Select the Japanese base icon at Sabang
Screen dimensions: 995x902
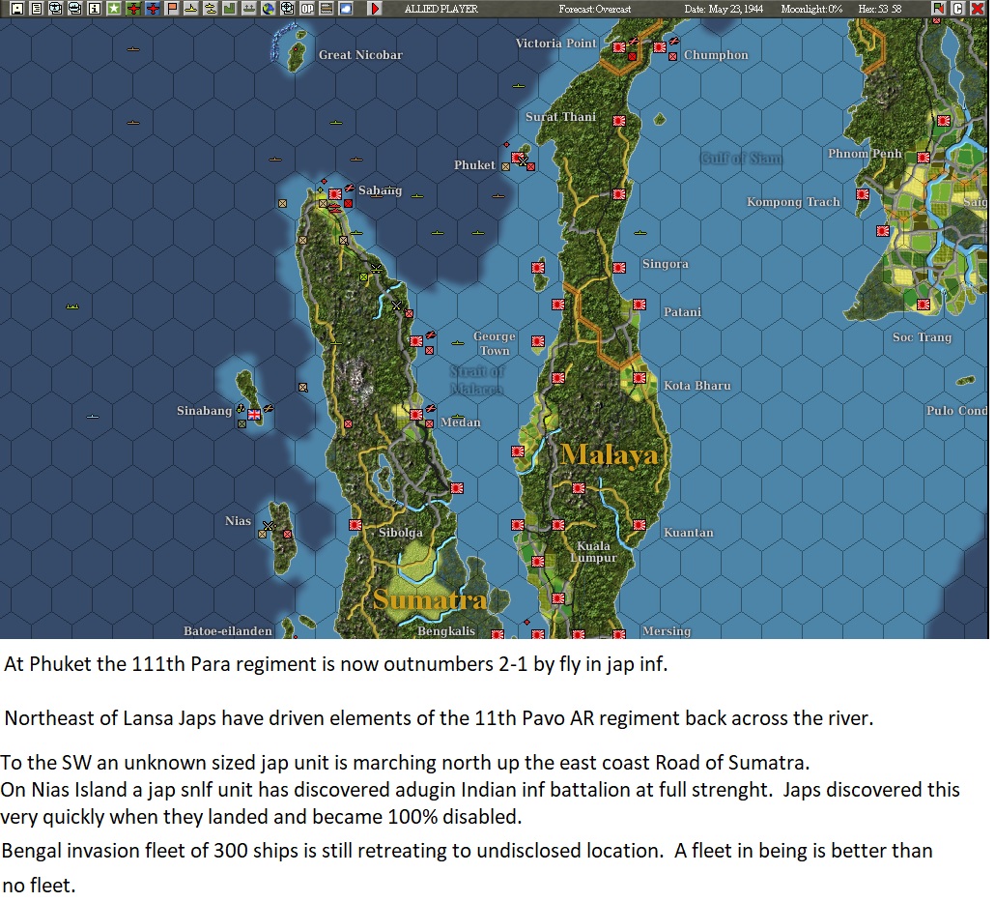pos(335,194)
